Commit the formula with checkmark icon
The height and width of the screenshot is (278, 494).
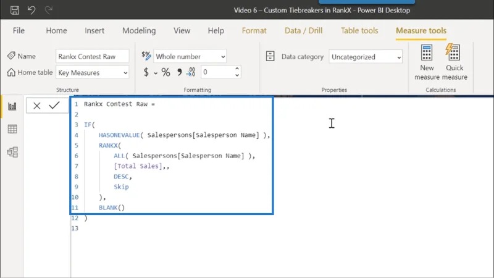pos(54,105)
